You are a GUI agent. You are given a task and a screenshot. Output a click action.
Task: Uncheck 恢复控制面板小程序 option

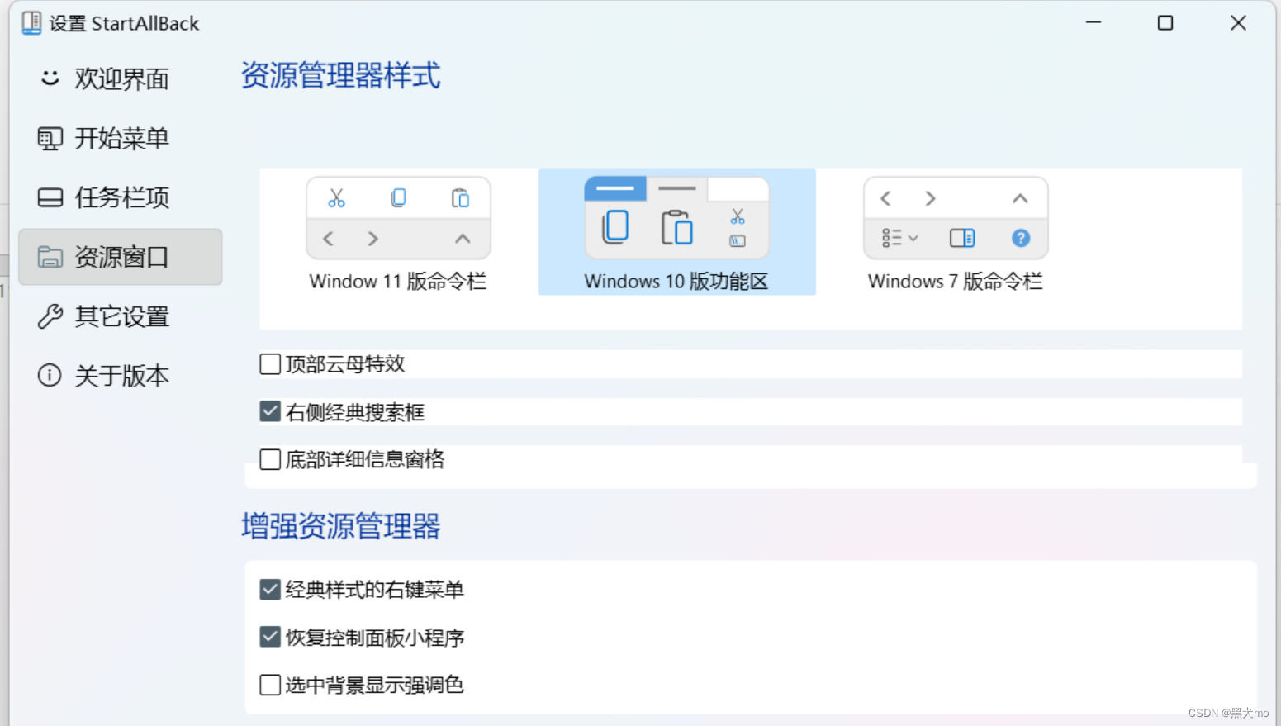269,636
